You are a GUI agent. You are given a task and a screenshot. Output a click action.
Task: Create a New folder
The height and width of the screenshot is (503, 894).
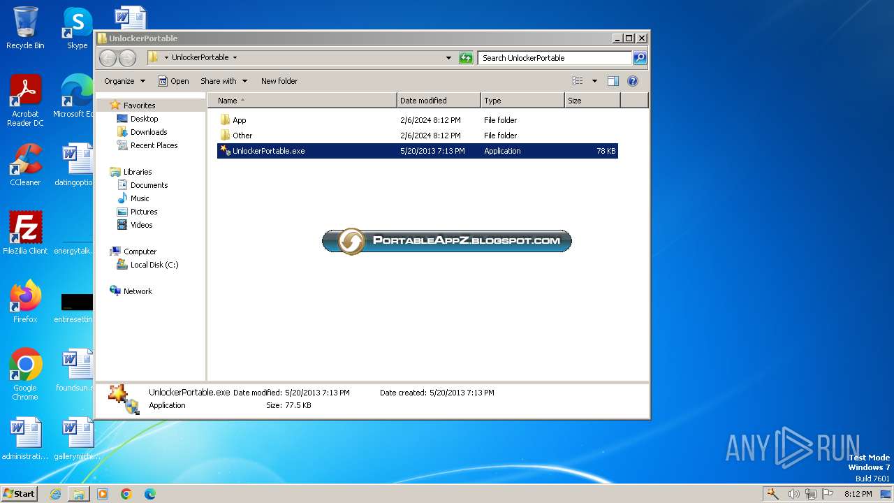pyautogui.click(x=279, y=81)
